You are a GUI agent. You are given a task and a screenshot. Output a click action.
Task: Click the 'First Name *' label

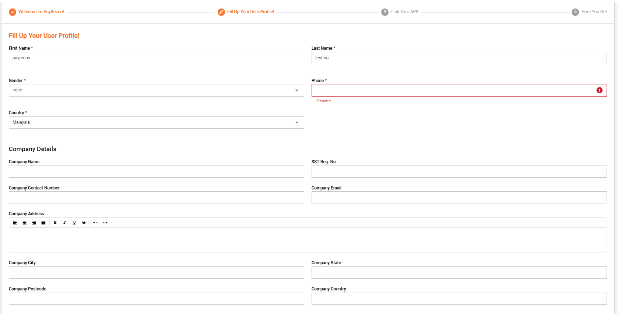pos(21,48)
